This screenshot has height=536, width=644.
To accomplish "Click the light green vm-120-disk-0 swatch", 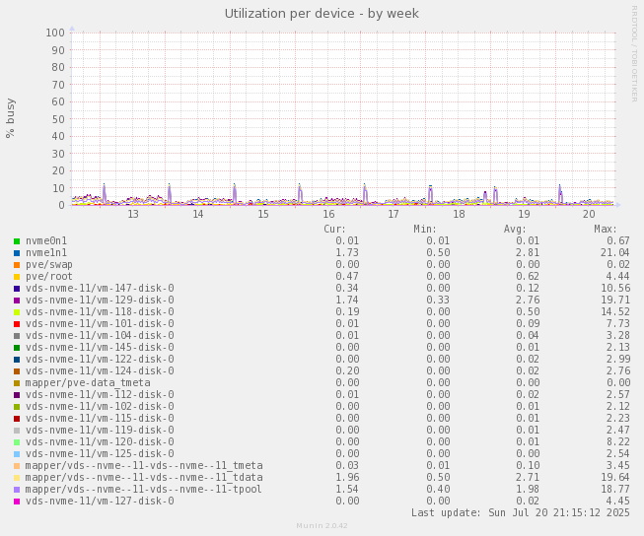I will [17, 442].
